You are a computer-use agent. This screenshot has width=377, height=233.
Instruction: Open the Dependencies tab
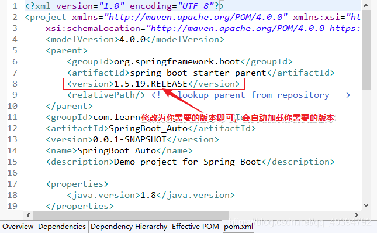62,227
